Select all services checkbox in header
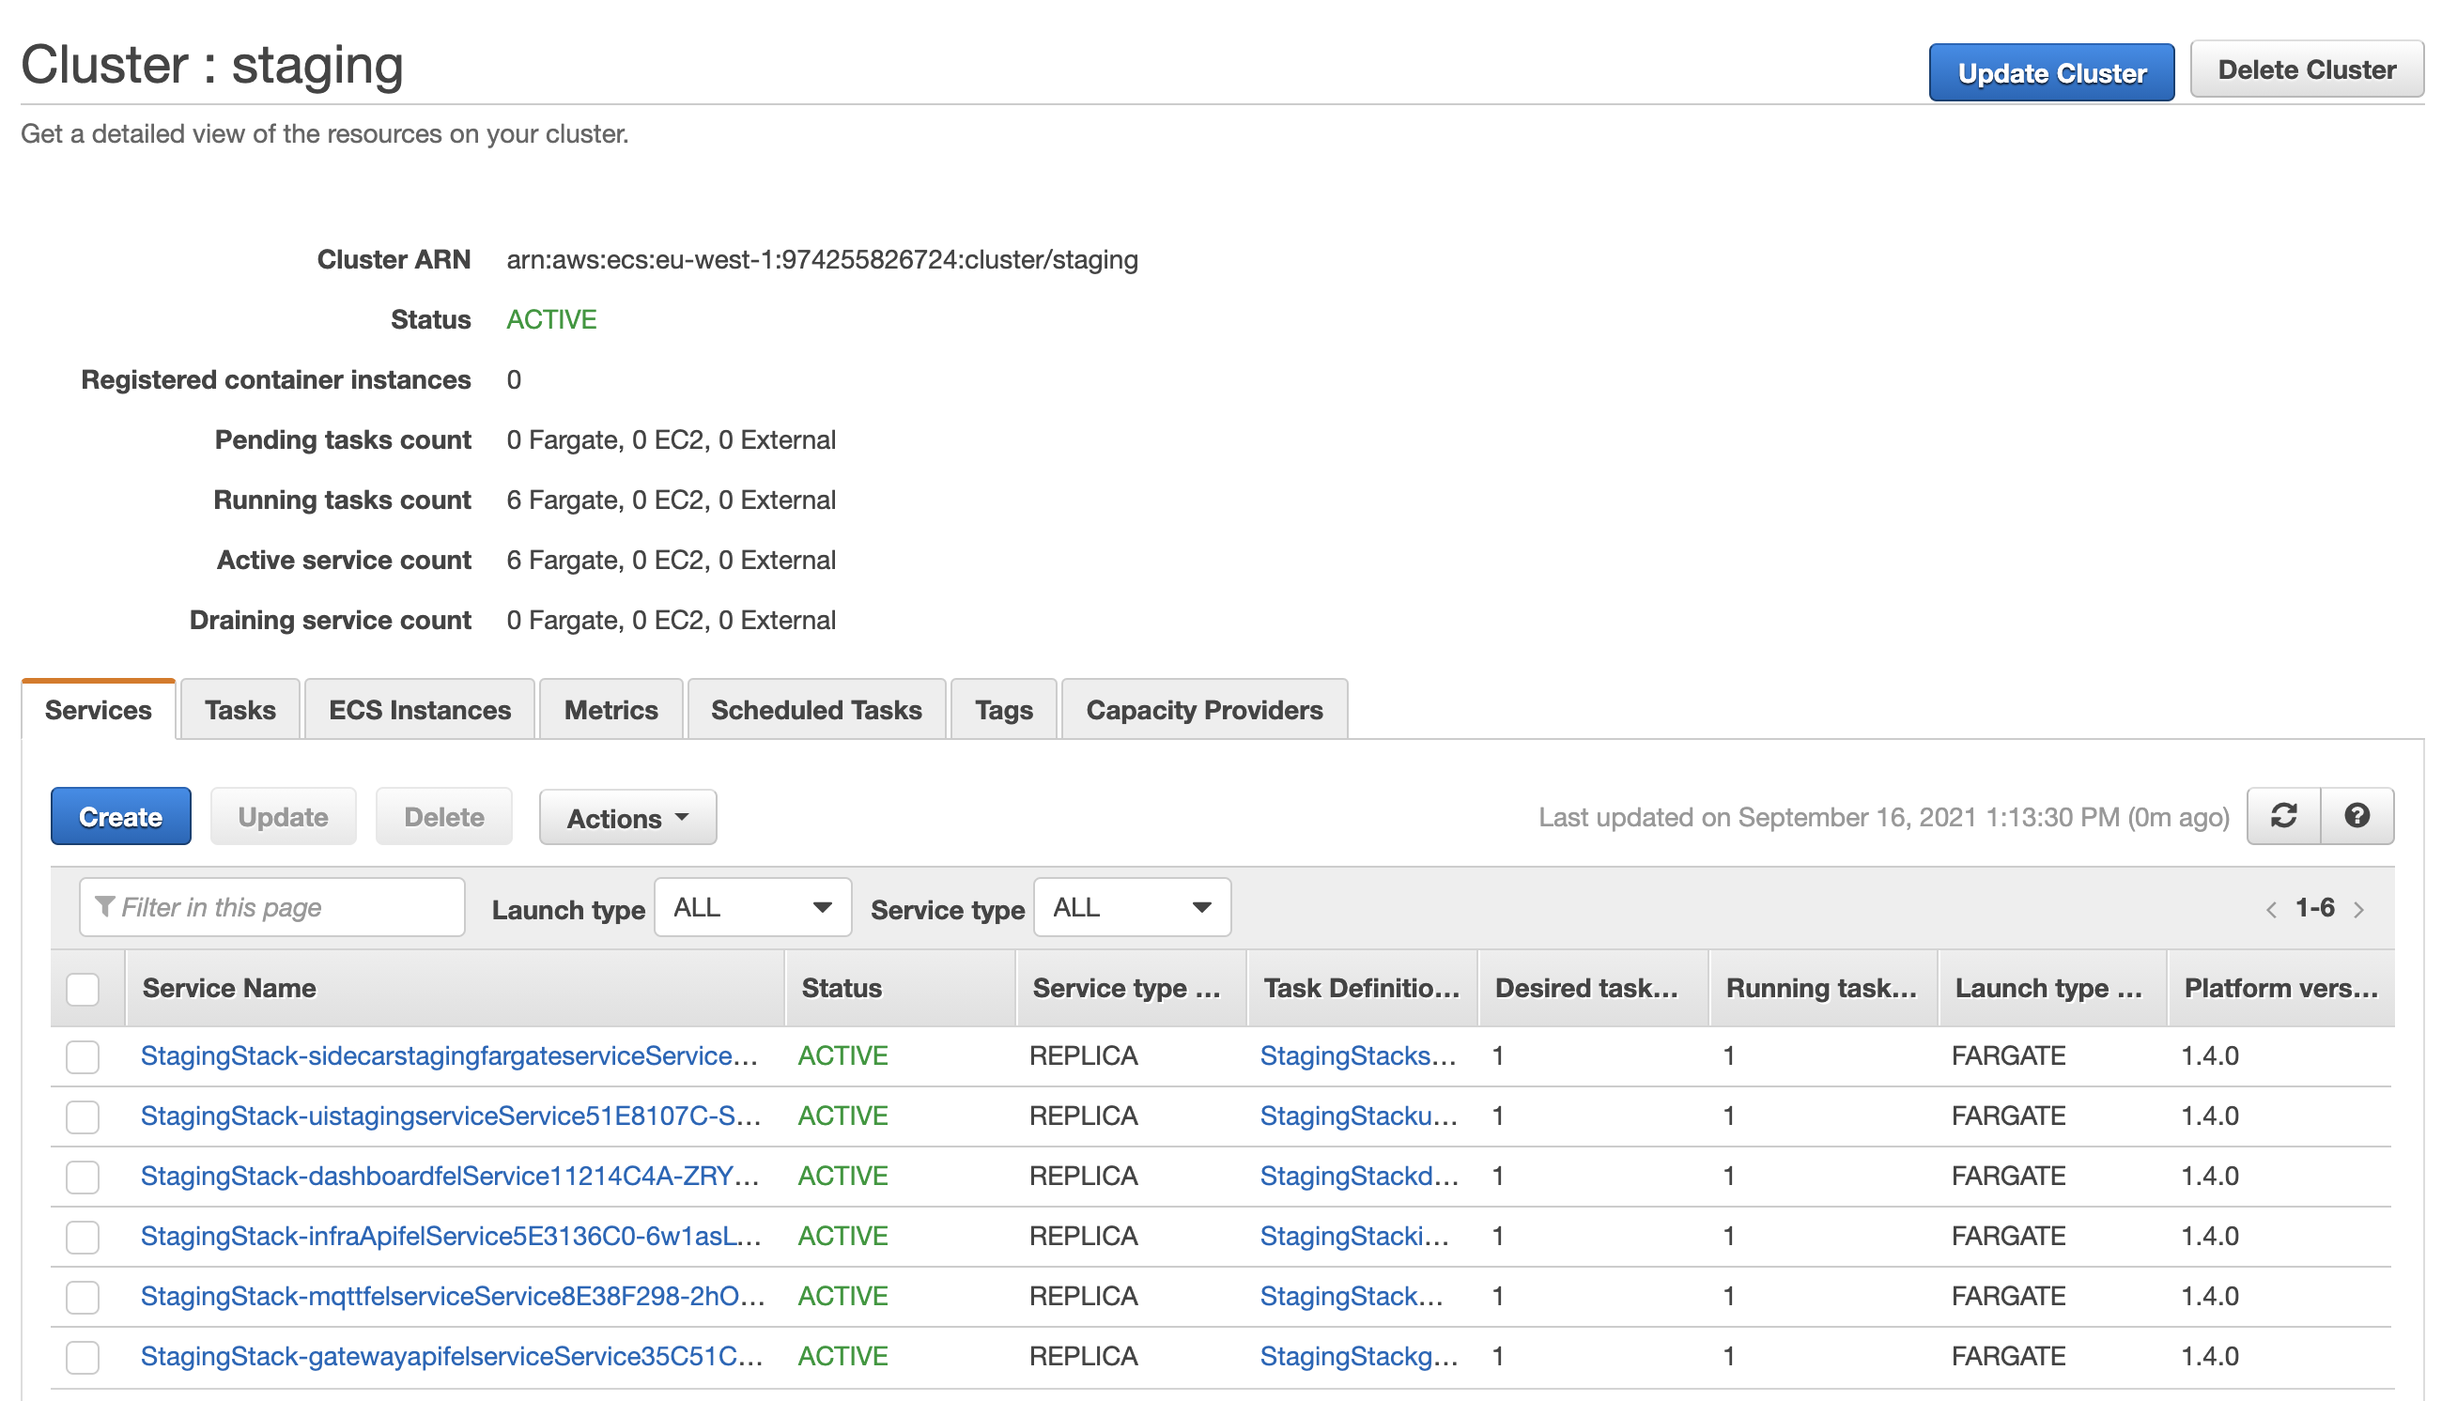Viewport: 2457px width, 1401px height. click(x=83, y=988)
